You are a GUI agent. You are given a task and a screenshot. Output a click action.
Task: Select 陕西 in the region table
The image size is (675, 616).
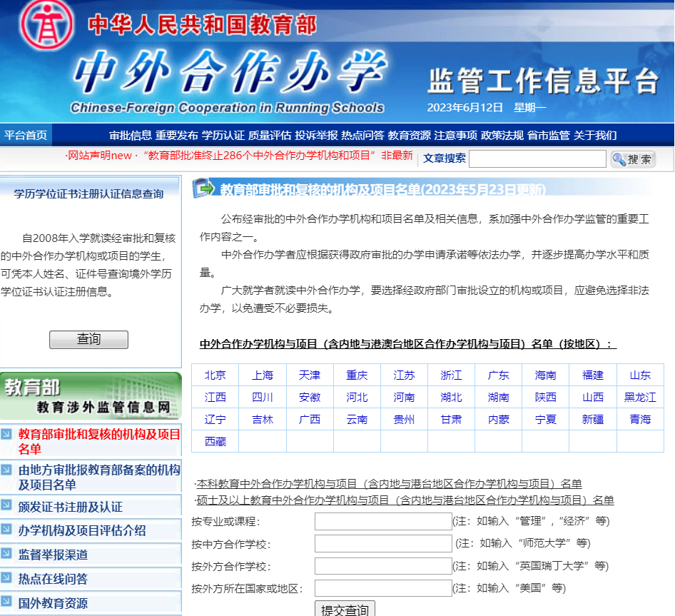coord(545,397)
